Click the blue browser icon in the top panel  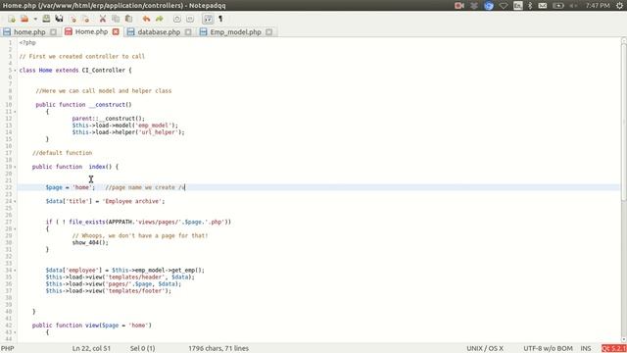click(489, 6)
